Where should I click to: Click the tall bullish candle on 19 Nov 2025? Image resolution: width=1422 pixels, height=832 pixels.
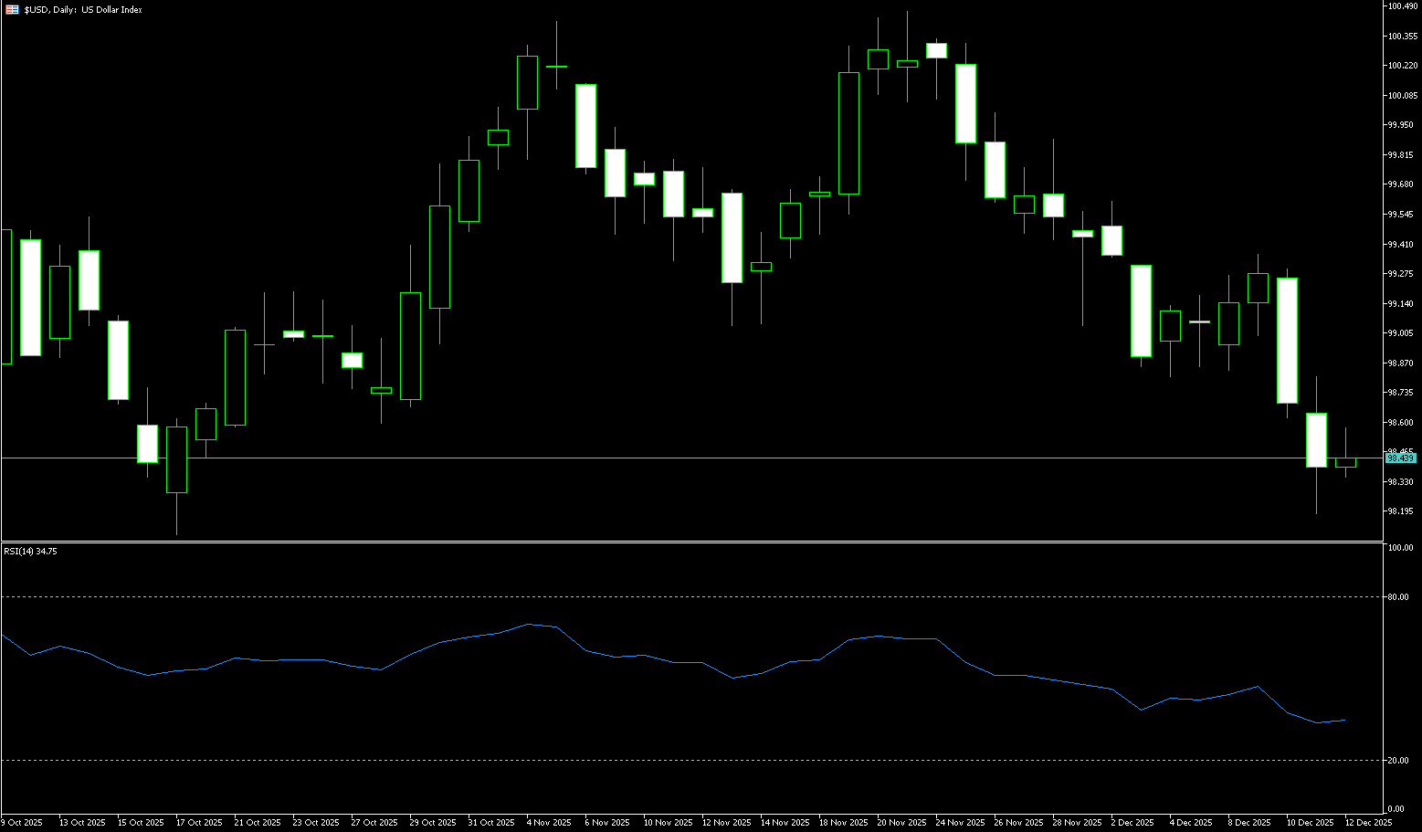click(x=848, y=133)
